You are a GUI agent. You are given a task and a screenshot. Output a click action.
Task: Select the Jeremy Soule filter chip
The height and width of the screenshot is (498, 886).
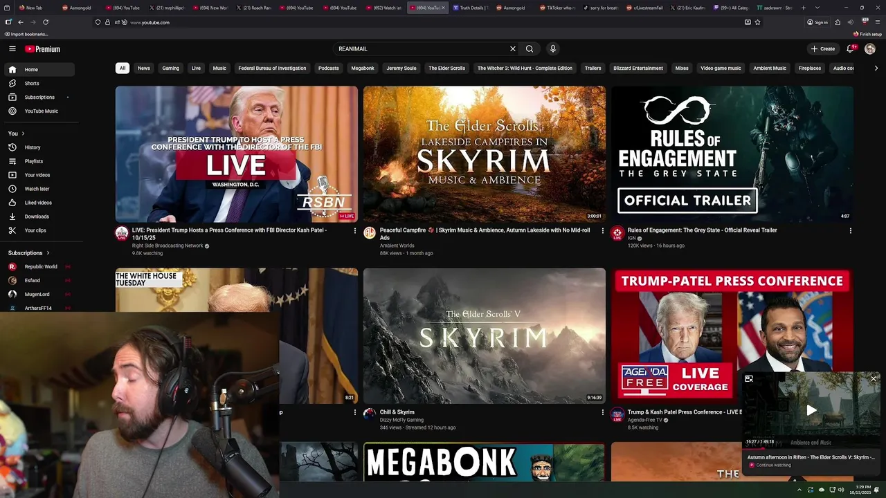(x=401, y=68)
